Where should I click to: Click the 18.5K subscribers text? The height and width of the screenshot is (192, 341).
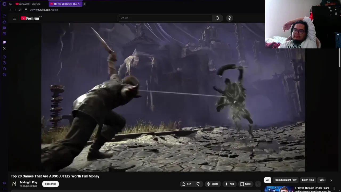tap(29, 186)
